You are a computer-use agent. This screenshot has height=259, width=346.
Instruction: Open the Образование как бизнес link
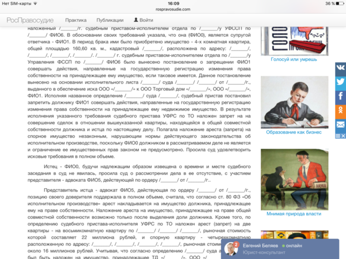294,132
